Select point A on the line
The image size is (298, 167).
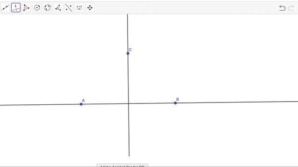tap(81, 104)
